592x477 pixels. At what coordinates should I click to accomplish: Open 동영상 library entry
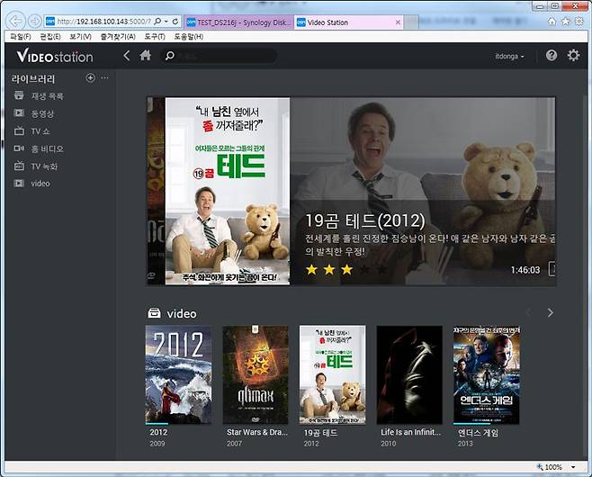[42, 113]
